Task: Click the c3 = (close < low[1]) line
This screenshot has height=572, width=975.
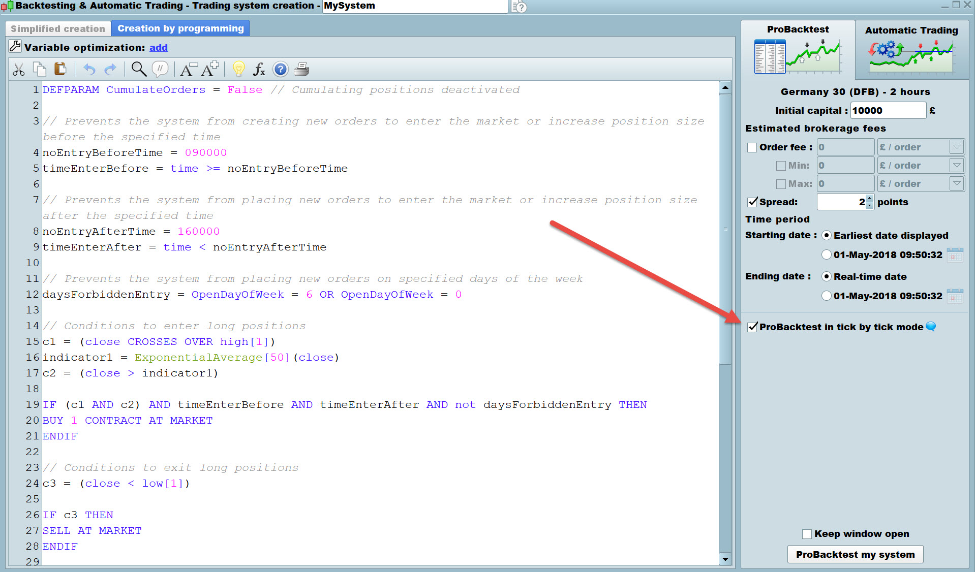Action: point(116,483)
